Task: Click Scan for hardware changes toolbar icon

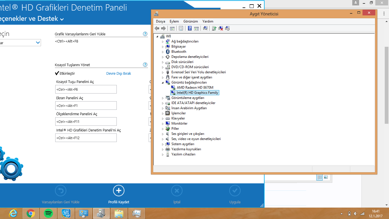Action: pyautogui.click(x=205, y=28)
